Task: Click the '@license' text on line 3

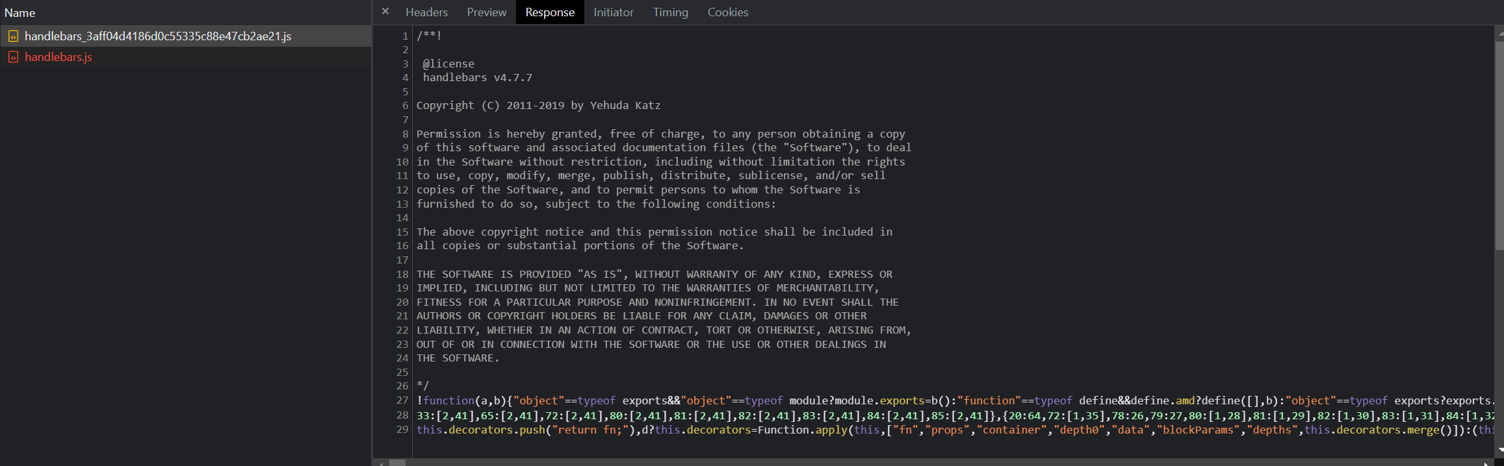Action: [448, 64]
